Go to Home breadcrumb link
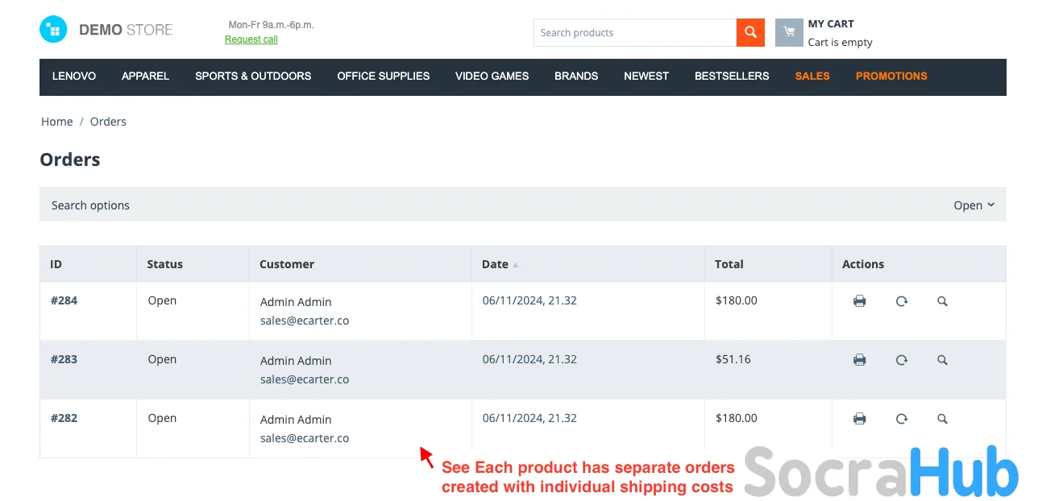 click(x=57, y=122)
